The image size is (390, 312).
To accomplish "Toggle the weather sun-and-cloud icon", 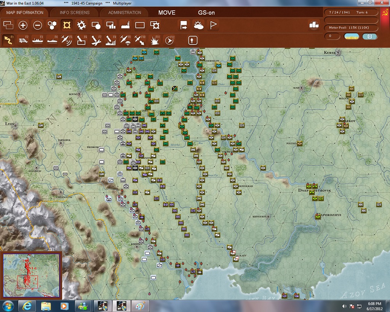I will (x=198, y=25).
